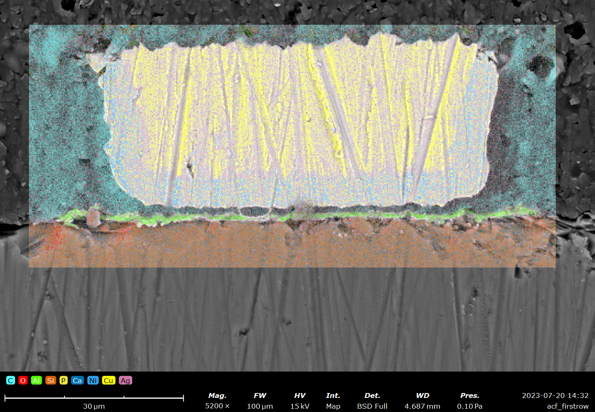Viewport: 595px width, 412px height.
Task: Click the timestamp 2023-07-20 14:32
Action: [x=555, y=395]
